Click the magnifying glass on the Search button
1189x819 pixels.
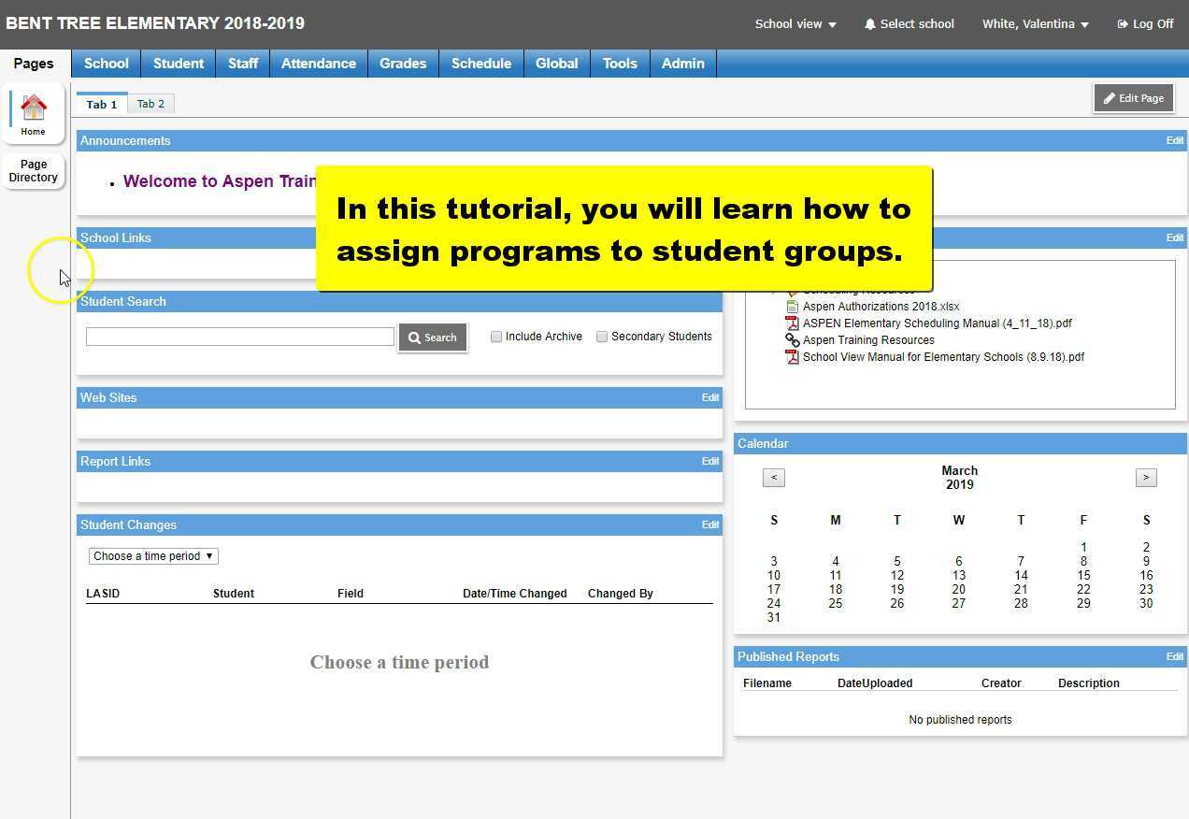[x=414, y=337]
